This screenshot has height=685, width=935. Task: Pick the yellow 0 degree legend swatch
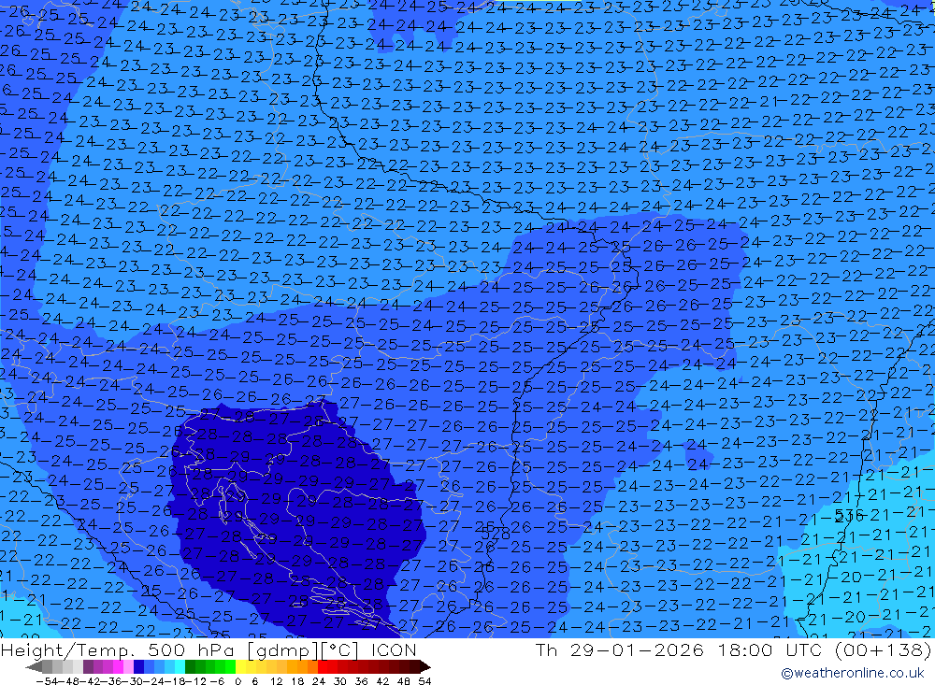coord(240,666)
